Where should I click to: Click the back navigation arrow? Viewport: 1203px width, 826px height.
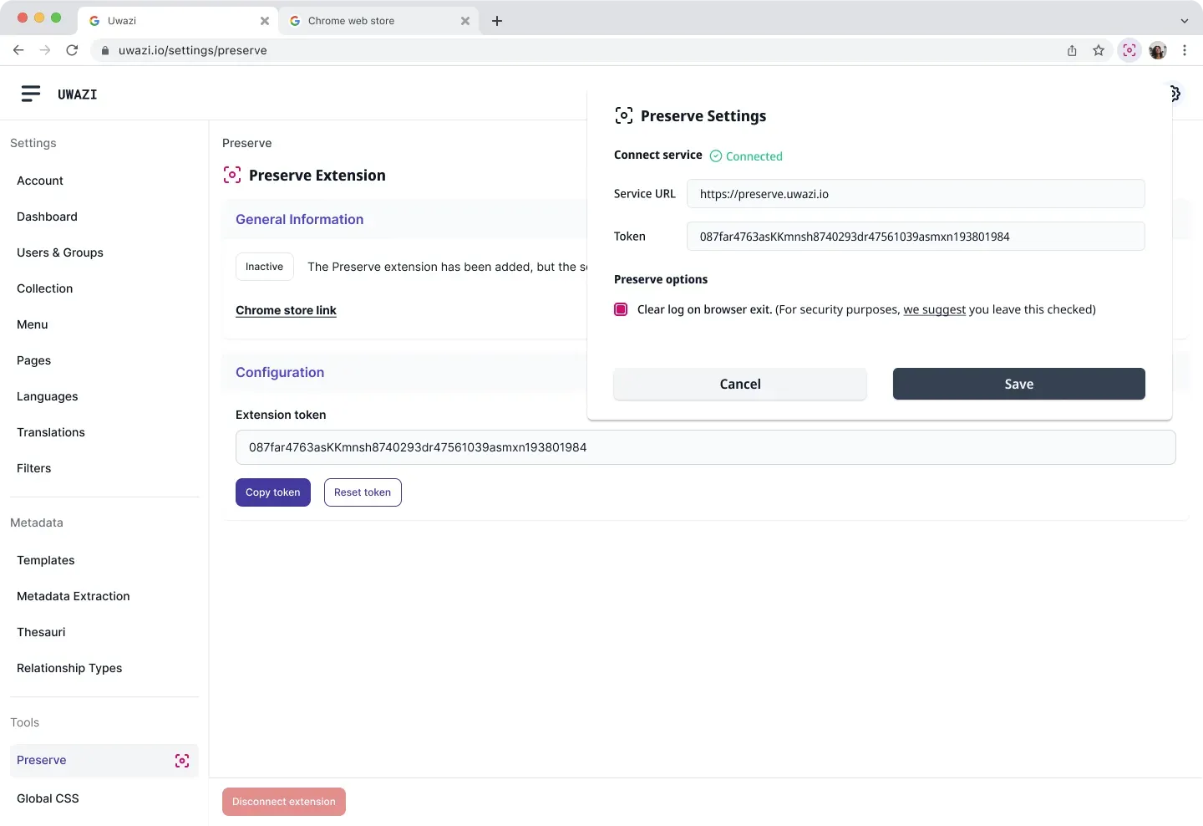18,50
